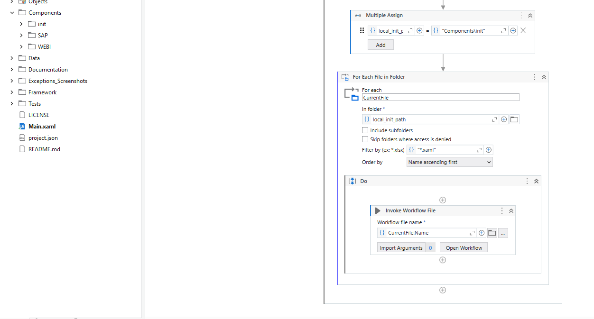
Task: Click the drag handle on the assignment row
Action: [x=362, y=30]
